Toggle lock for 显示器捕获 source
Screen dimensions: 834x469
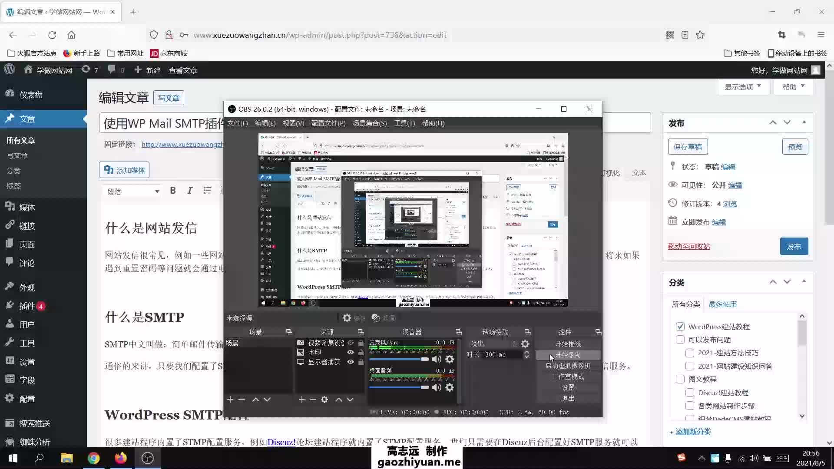pyautogui.click(x=361, y=362)
